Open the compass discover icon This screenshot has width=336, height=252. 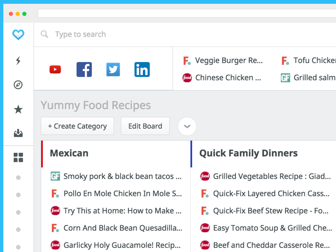tap(18, 85)
